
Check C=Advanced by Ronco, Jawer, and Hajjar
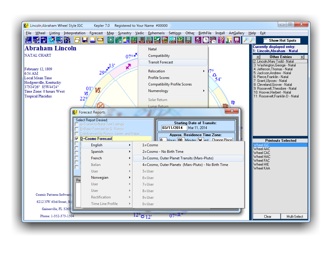pyautogui.click(x=76, y=134)
